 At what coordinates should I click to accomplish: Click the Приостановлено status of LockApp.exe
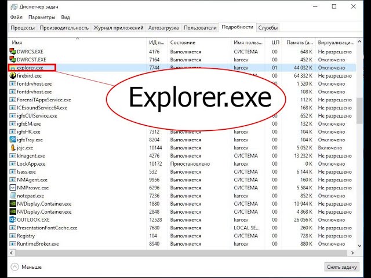click(x=190, y=164)
